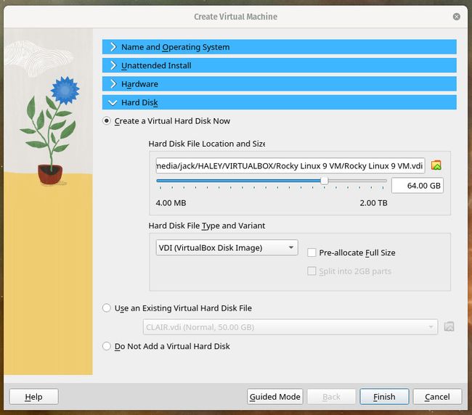
Task: Close the Create Virtual Machine dialog
Action: pyautogui.click(x=456, y=17)
